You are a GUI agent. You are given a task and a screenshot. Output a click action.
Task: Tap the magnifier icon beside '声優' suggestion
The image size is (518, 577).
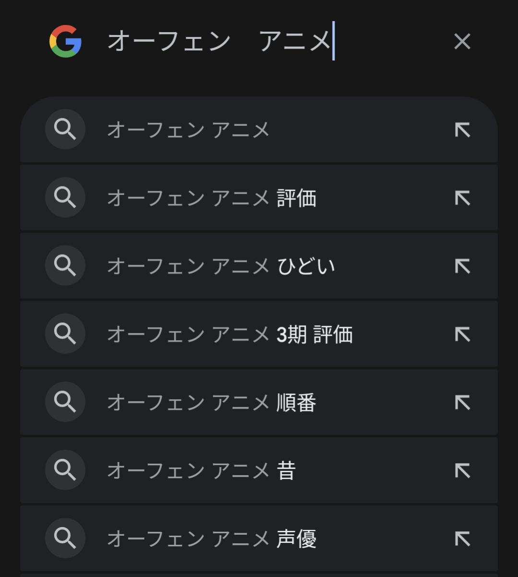pyautogui.click(x=65, y=538)
